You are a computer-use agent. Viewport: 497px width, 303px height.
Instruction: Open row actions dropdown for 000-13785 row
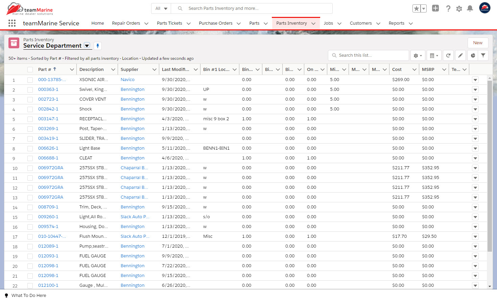pyautogui.click(x=475, y=80)
